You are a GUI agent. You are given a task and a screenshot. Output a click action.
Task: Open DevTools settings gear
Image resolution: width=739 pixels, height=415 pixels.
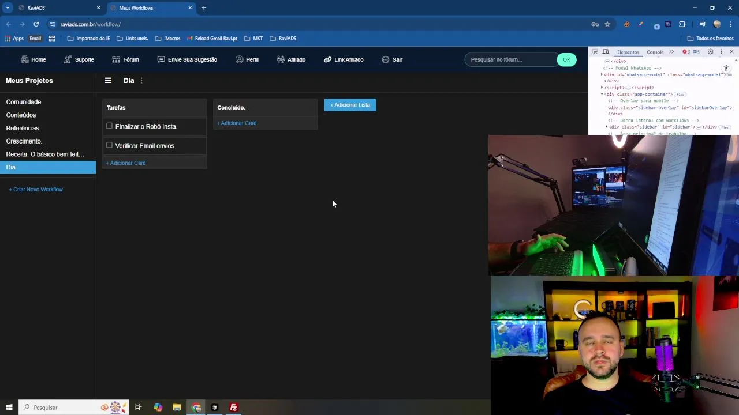711,52
